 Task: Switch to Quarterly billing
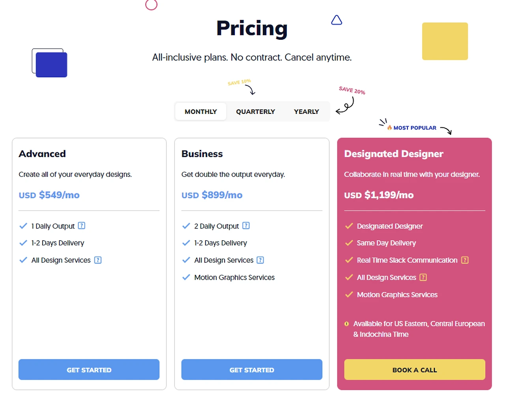[256, 111]
